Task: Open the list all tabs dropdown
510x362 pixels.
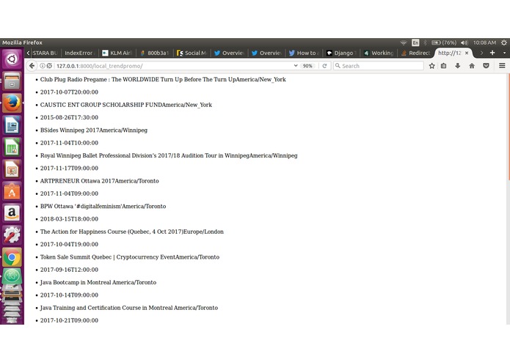Action: coord(504,53)
